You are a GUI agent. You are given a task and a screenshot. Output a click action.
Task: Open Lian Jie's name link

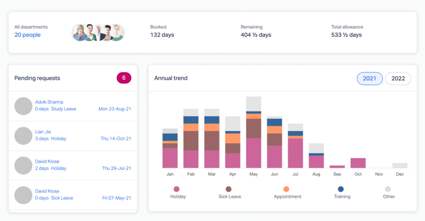pos(43,132)
